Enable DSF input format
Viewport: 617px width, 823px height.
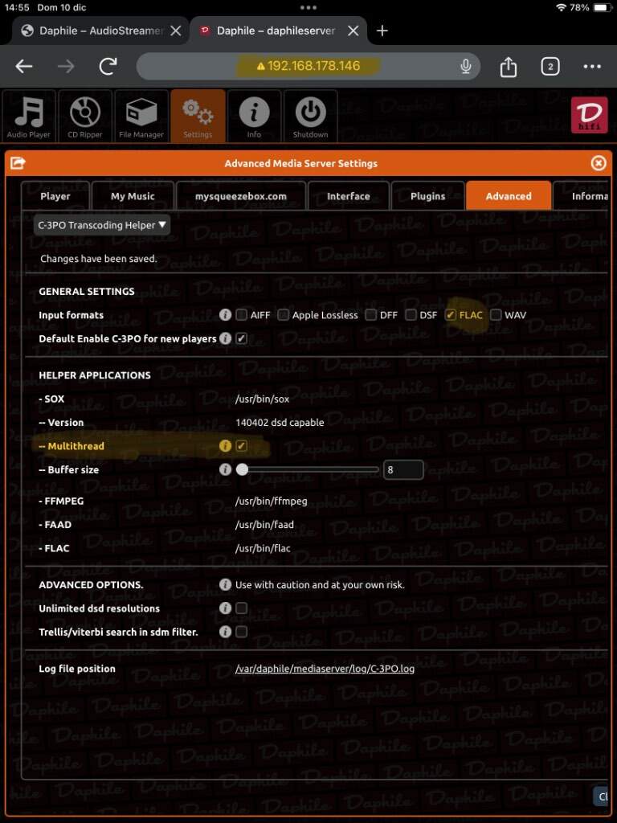click(x=411, y=315)
